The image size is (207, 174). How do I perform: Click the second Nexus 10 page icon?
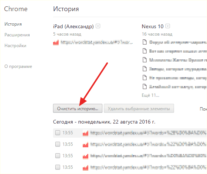[x=145, y=51]
